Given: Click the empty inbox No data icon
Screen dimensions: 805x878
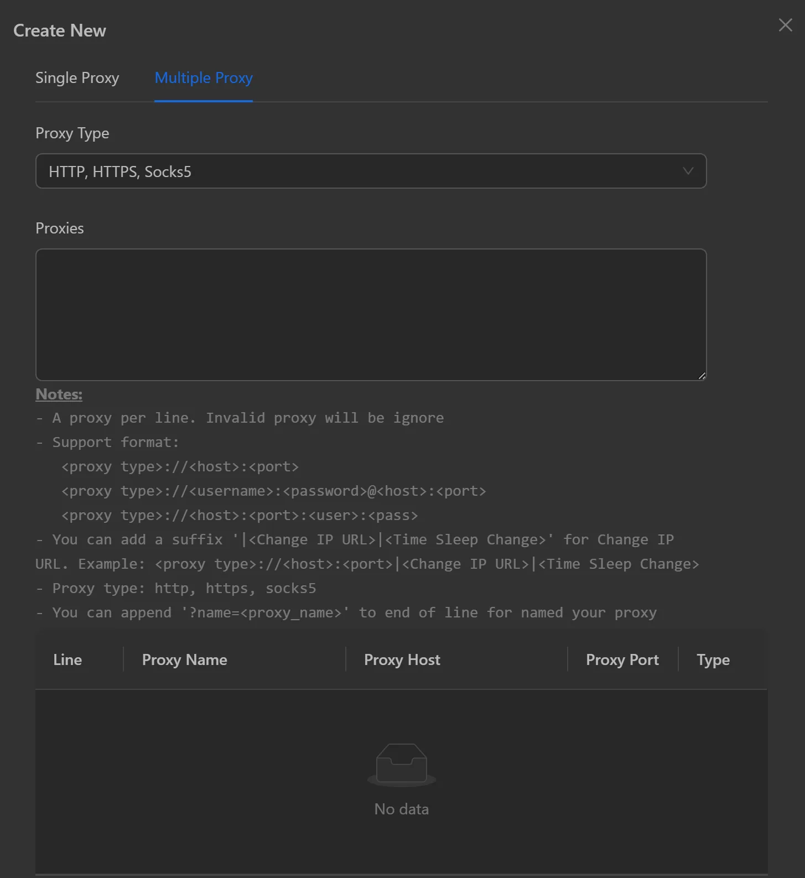Looking at the screenshot, I should [402, 765].
